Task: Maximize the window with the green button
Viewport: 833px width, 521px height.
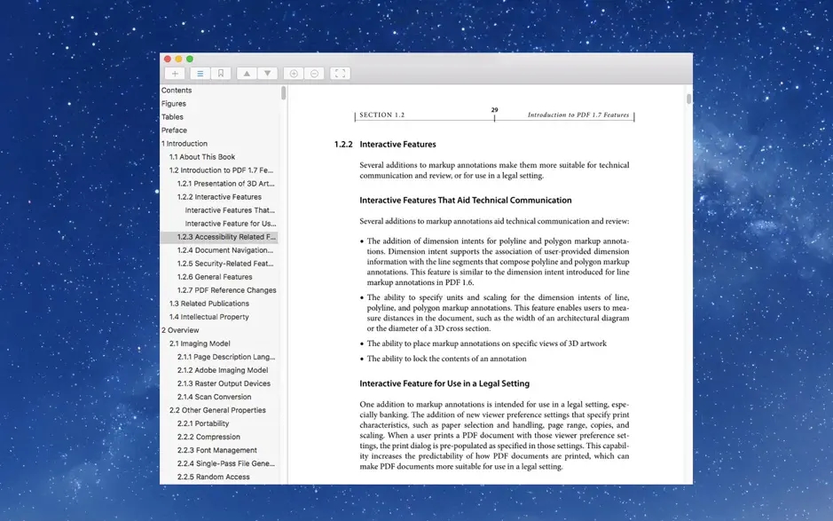Action: tap(190, 59)
